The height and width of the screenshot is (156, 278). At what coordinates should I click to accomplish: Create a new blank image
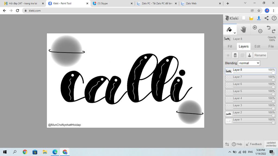click(244, 18)
